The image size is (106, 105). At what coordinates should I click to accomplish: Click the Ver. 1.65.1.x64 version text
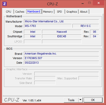coord(32,100)
